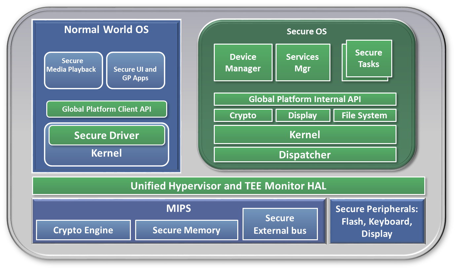Click the Dispatcher bar

point(305,155)
